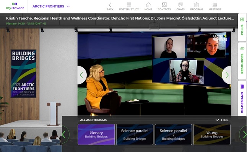Image resolution: width=247 pixels, height=152 pixels.
Task: Show the next video slide
Action: 226,75
